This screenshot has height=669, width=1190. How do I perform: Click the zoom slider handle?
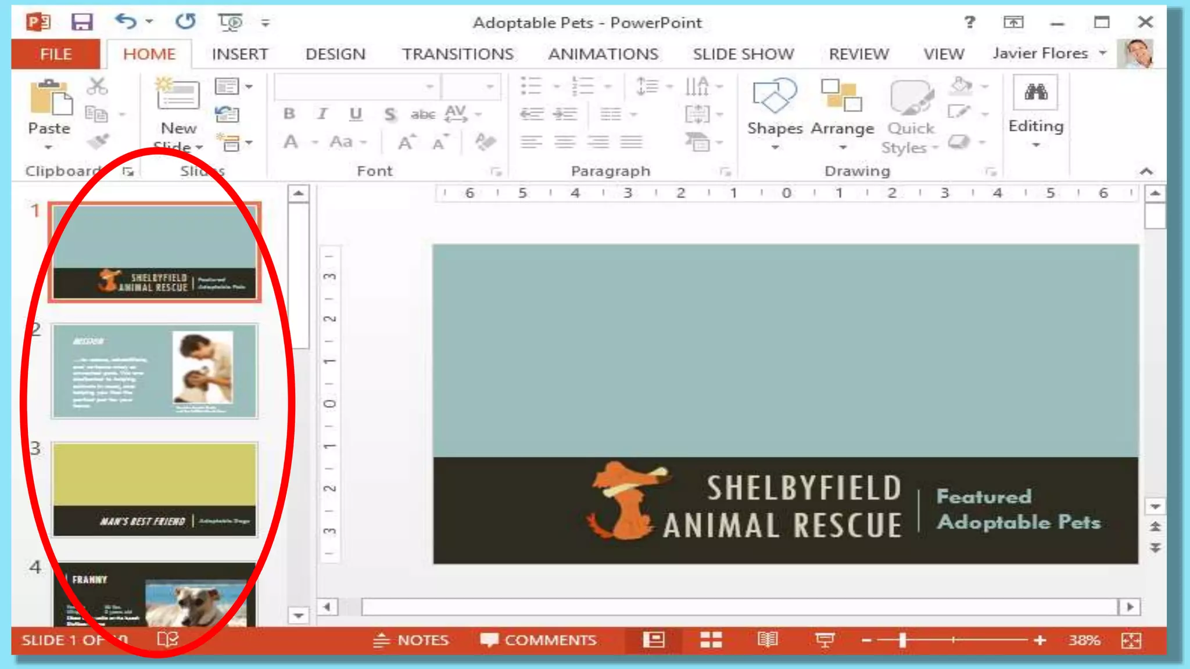coord(902,640)
